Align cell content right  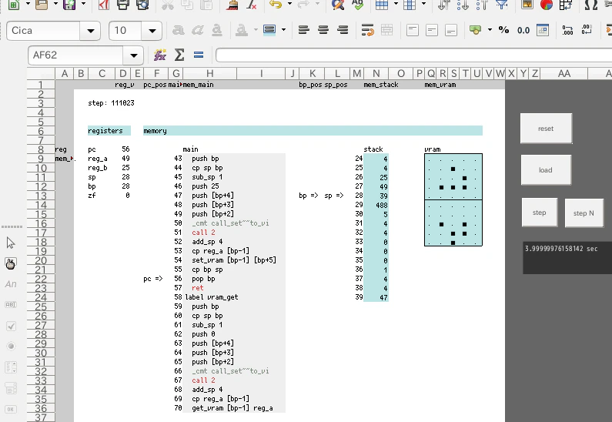pyautogui.click(x=343, y=30)
